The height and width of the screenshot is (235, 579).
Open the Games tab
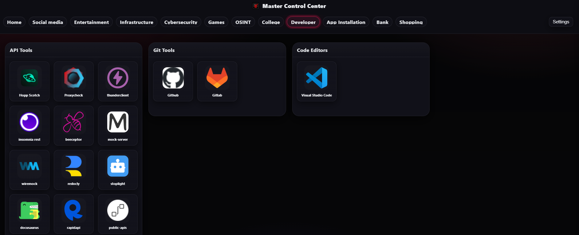click(216, 22)
